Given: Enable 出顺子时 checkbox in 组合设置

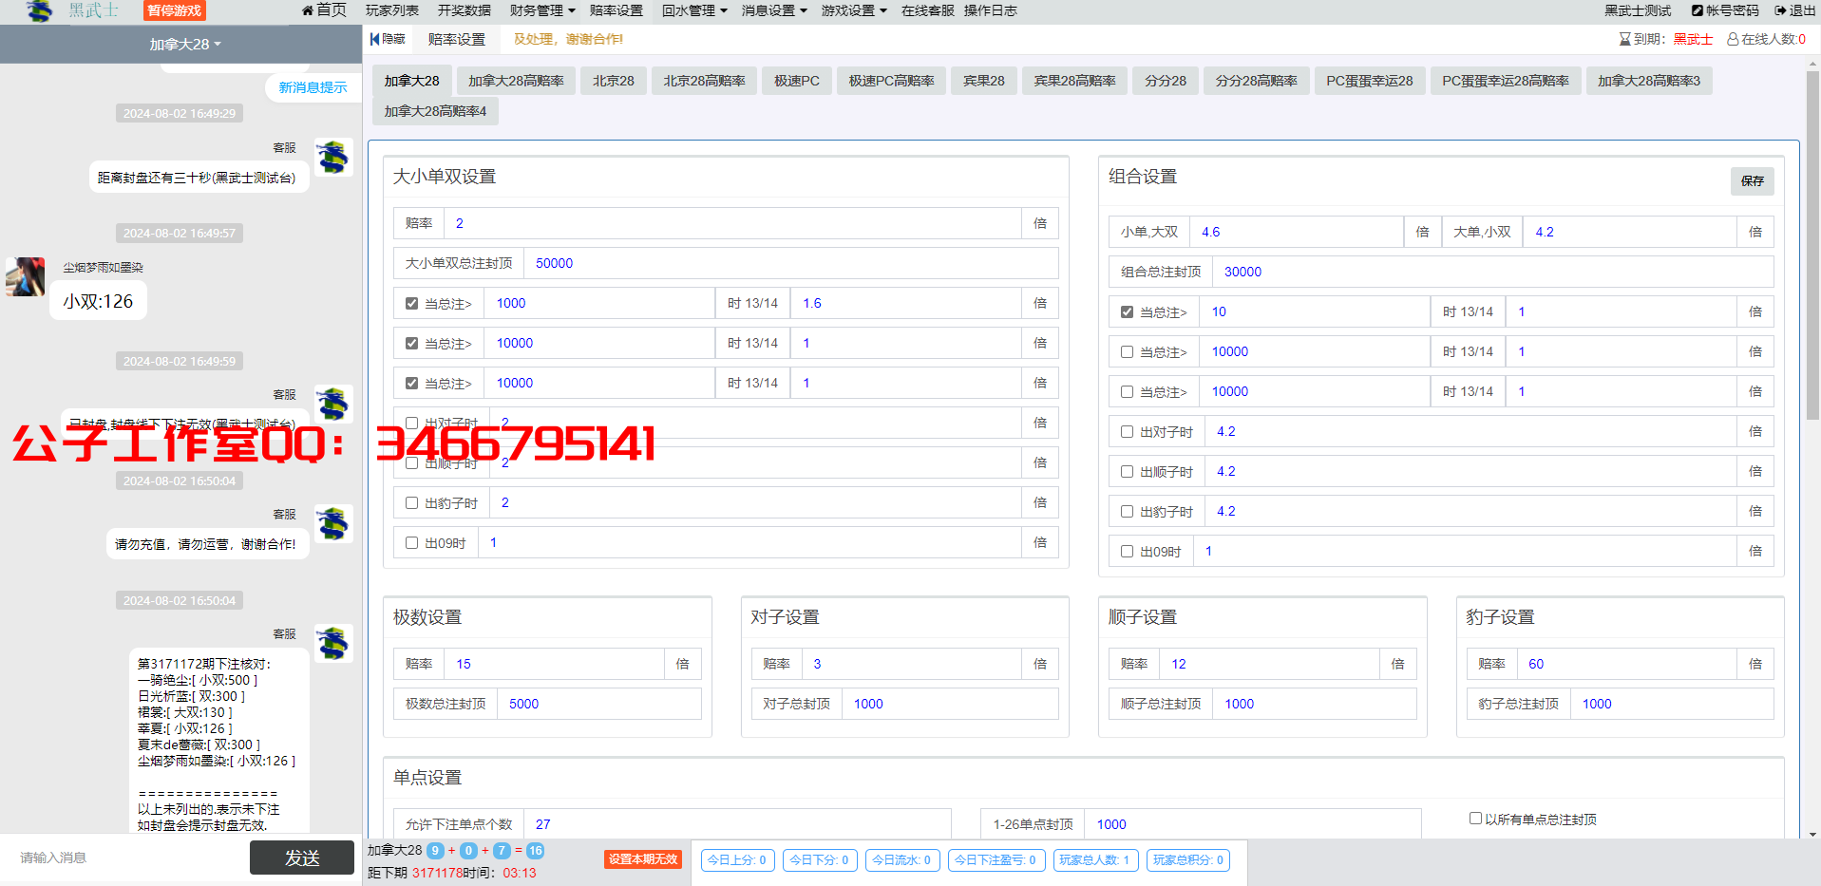Looking at the screenshot, I should pyautogui.click(x=1127, y=472).
